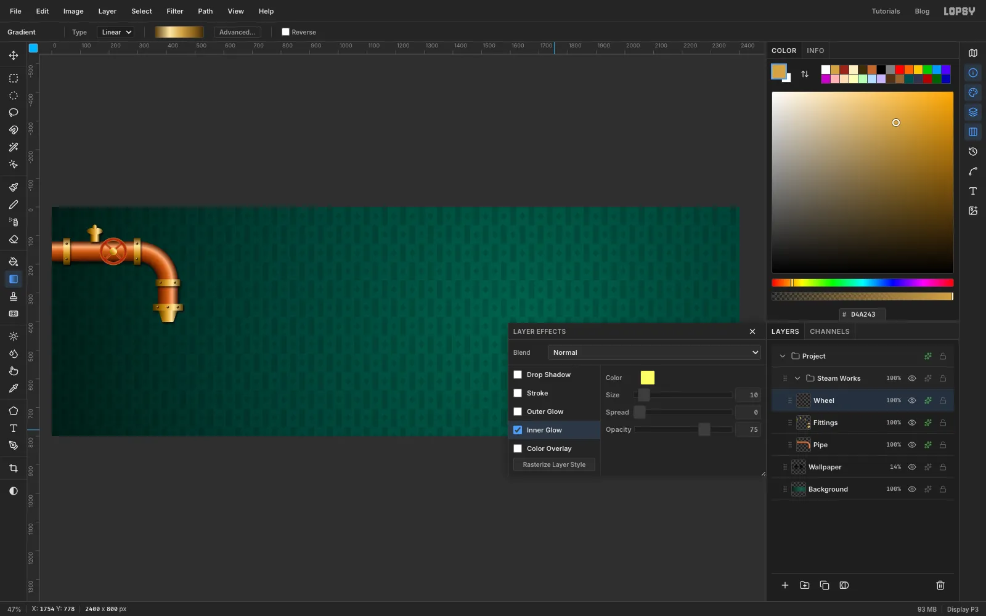Image resolution: width=986 pixels, height=616 pixels.
Task: Collapse the Steam Works group
Action: [797, 378]
